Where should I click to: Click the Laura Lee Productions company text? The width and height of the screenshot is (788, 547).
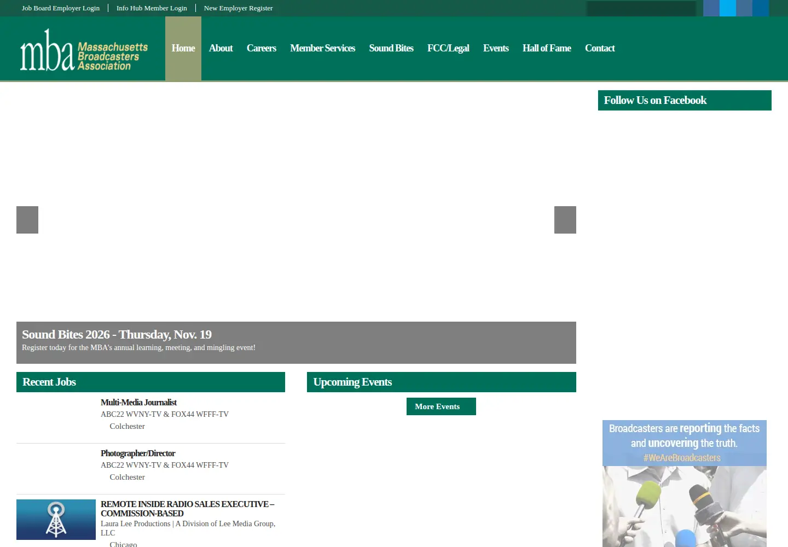click(x=188, y=528)
